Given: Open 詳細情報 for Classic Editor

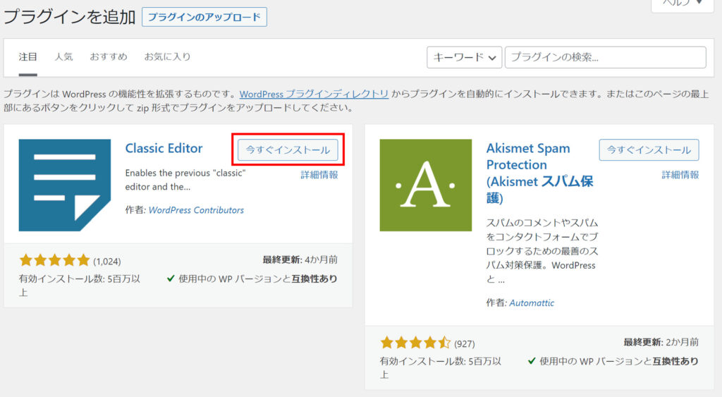Looking at the screenshot, I should click(x=319, y=175).
